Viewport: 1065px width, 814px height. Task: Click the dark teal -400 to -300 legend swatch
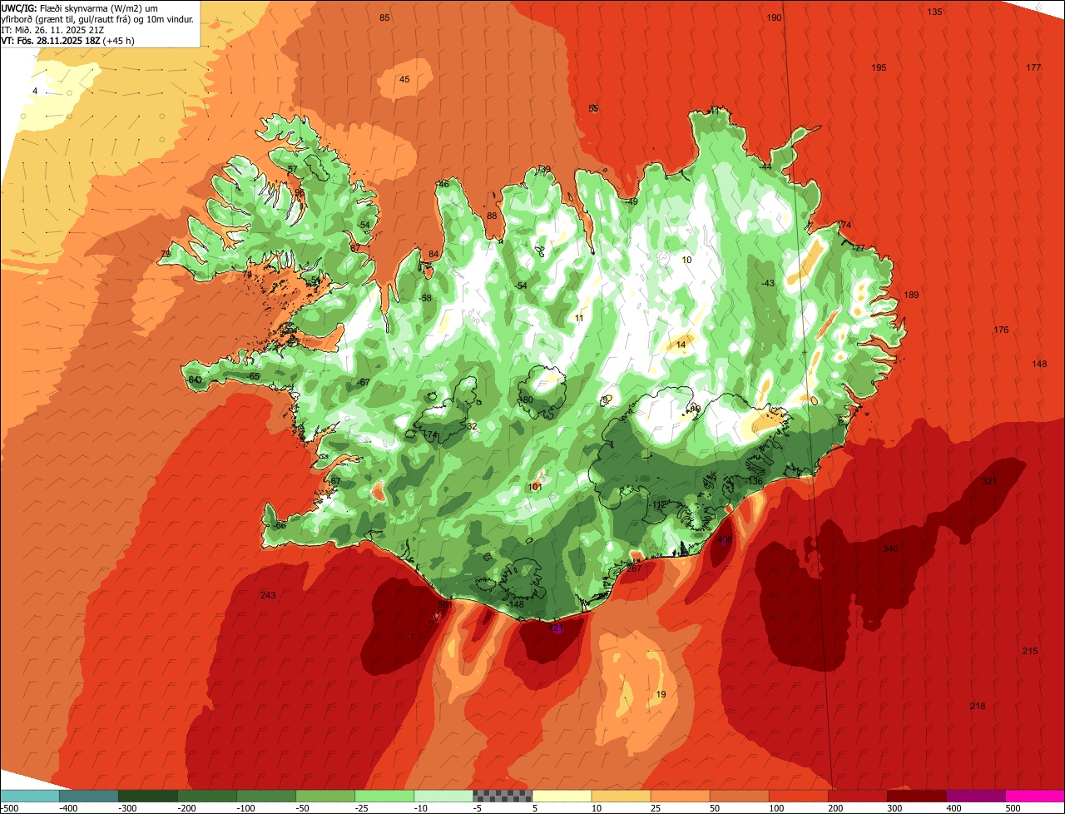click(x=88, y=795)
